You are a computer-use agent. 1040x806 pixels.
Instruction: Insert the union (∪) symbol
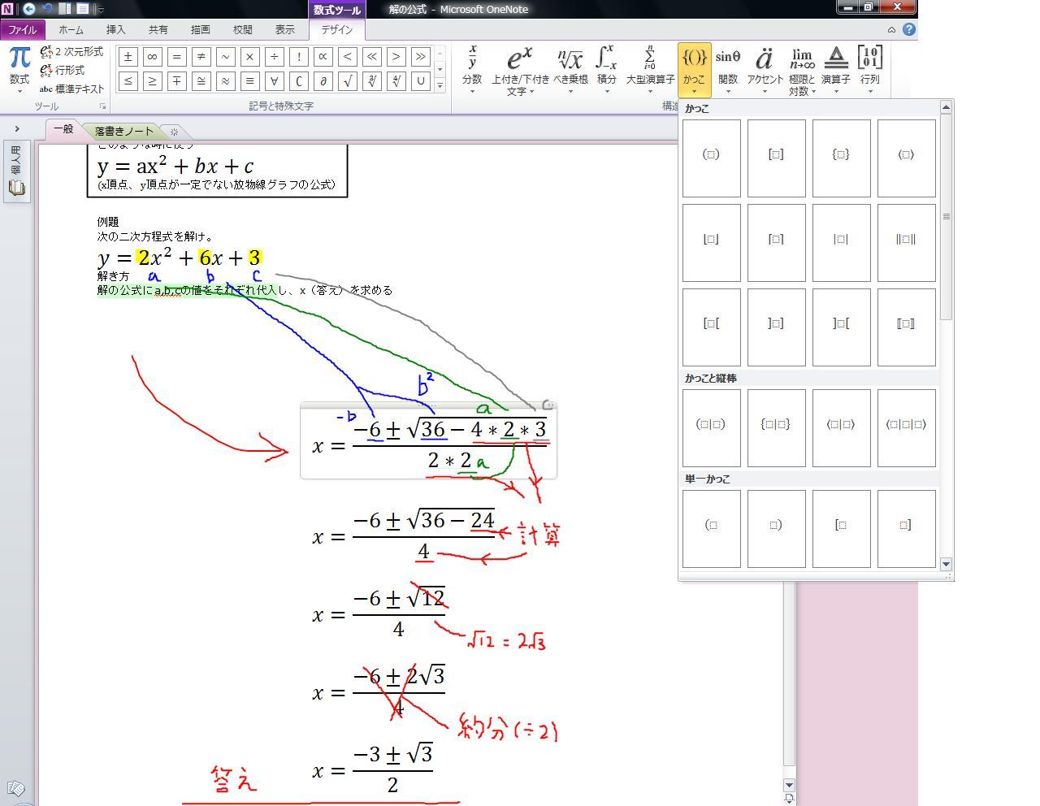pyautogui.click(x=420, y=80)
